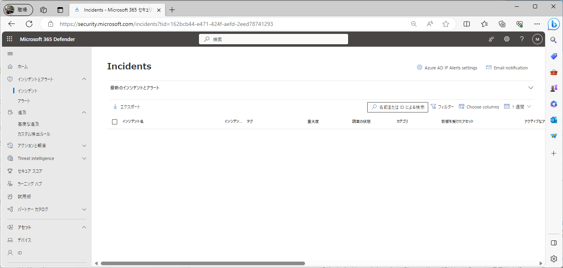Click the Defender 検索 search box

click(x=274, y=39)
